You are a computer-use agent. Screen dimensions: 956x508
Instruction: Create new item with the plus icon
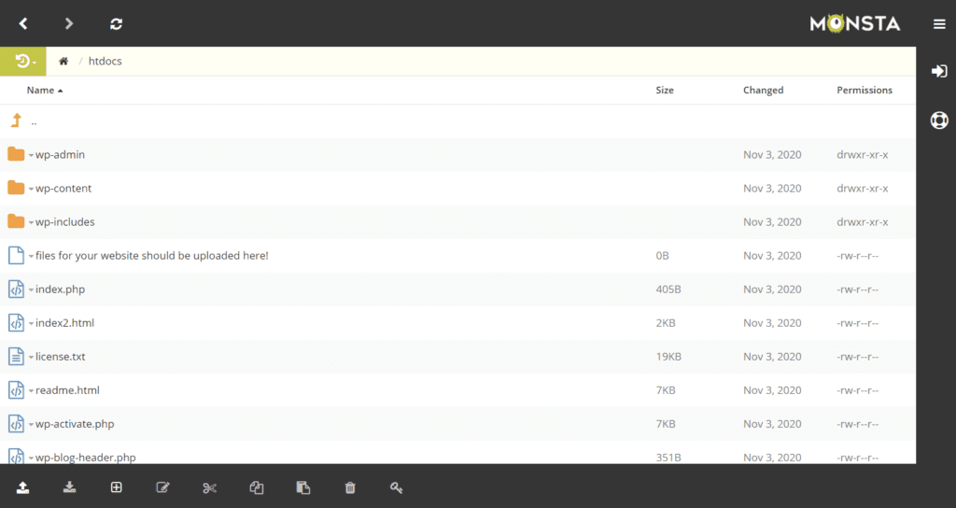(x=116, y=487)
